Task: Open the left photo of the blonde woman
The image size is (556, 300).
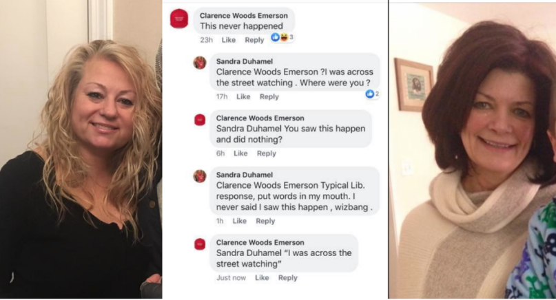Action: point(81,149)
